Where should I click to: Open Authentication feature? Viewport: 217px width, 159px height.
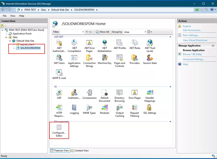pos(74,94)
